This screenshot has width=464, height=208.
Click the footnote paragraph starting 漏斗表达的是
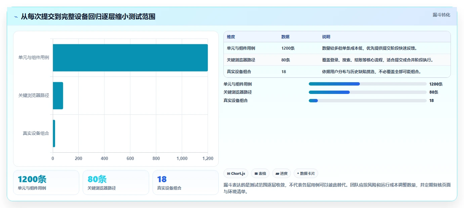(337, 189)
